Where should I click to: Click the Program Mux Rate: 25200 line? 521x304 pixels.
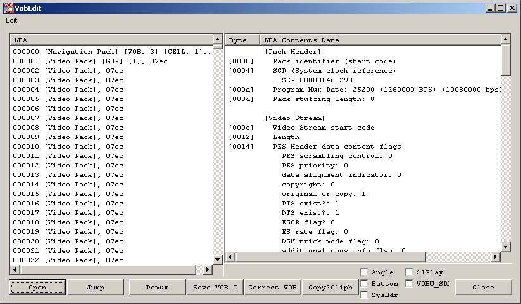[386, 90]
